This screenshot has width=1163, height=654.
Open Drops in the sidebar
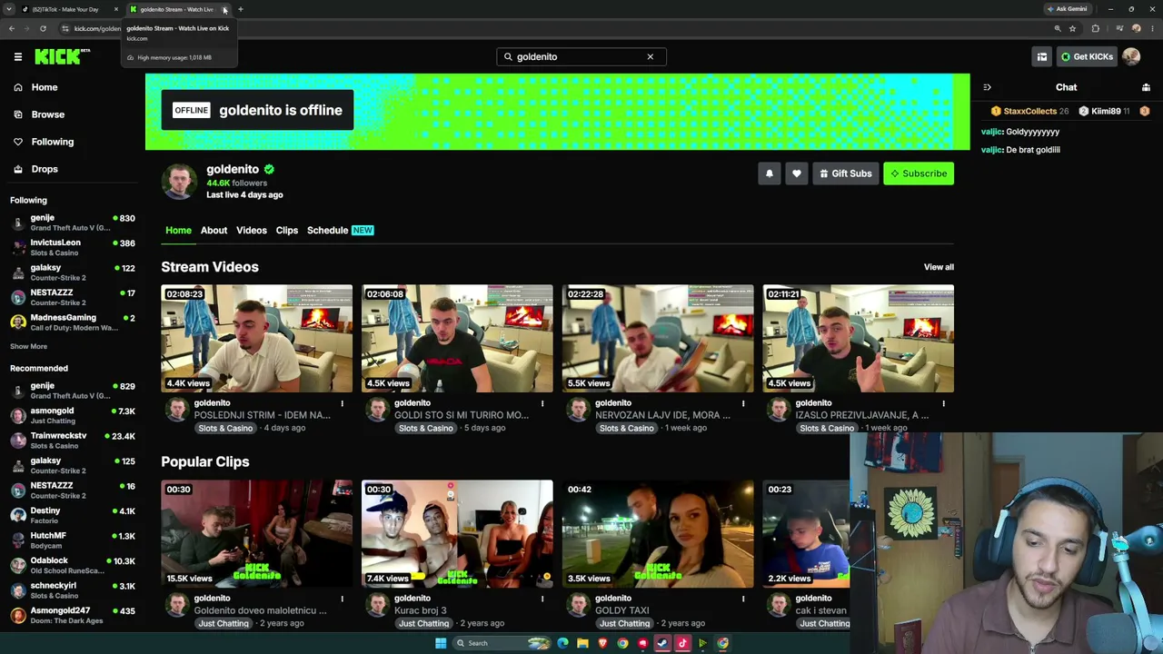pos(44,169)
